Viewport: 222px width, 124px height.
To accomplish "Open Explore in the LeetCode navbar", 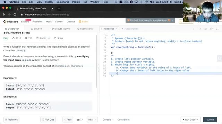I will click(25, 21).
